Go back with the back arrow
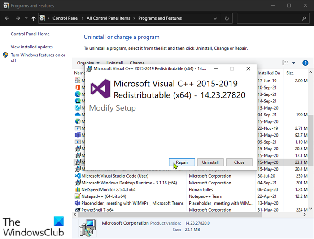This screenshot has width=314, height=239. (7, 18)
